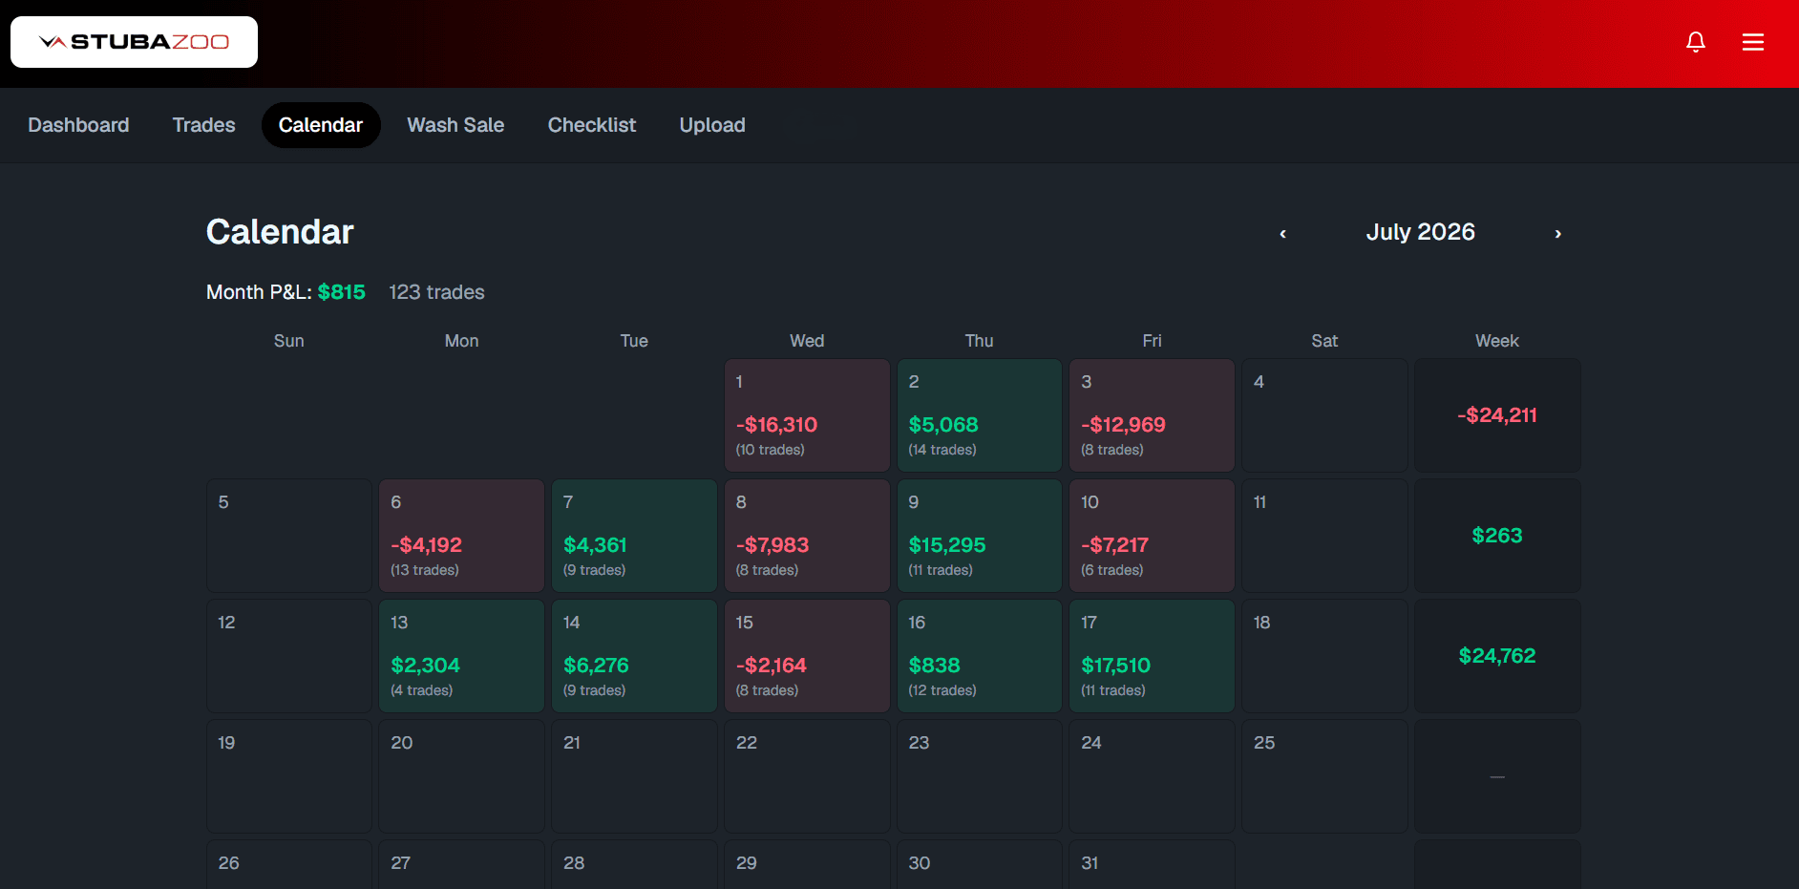This screenshot has height=889, width=1799.
Task: Select empty day 18 cell
Action: (x=1324, y=656)
